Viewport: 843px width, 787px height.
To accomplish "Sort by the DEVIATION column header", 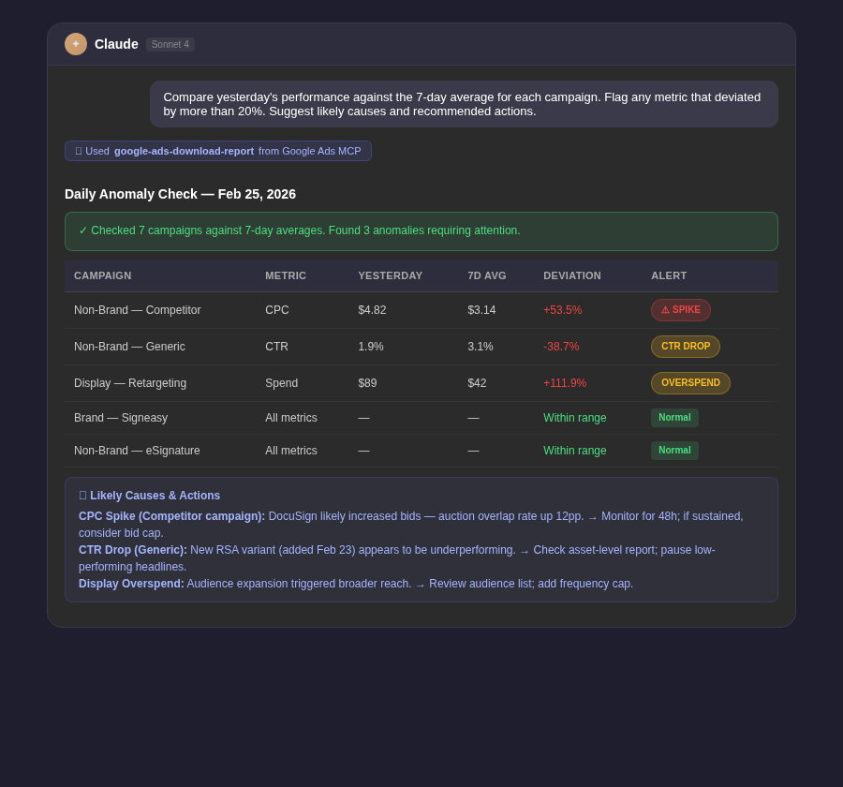I will point(571,275).
